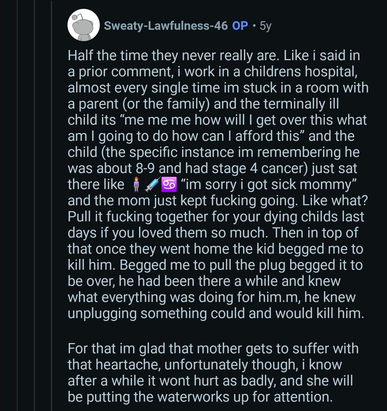Open the Sweaty-Lawfulness-46 user profile name

click(x=166, y=26)
